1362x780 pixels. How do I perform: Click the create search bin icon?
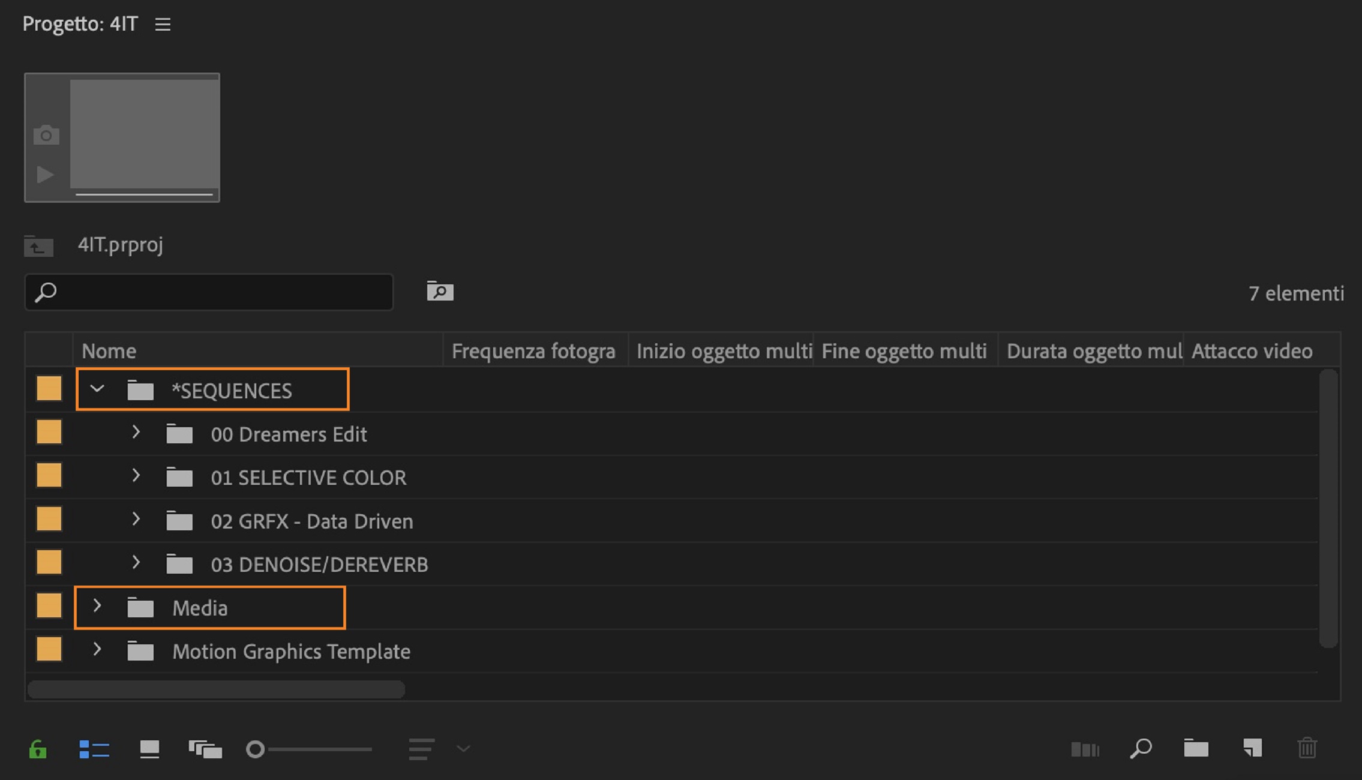coord(440,292)
